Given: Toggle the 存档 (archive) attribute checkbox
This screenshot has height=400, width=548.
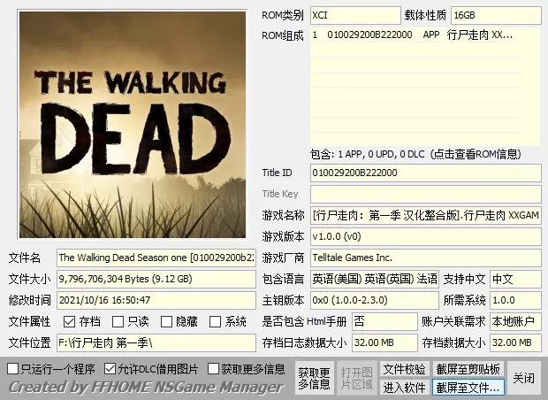Looking at the screenshot, I should click(x=70, y=321).
